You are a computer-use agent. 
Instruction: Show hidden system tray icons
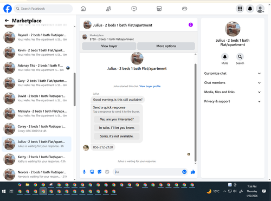pyautogui.click(x=225, y=191)
